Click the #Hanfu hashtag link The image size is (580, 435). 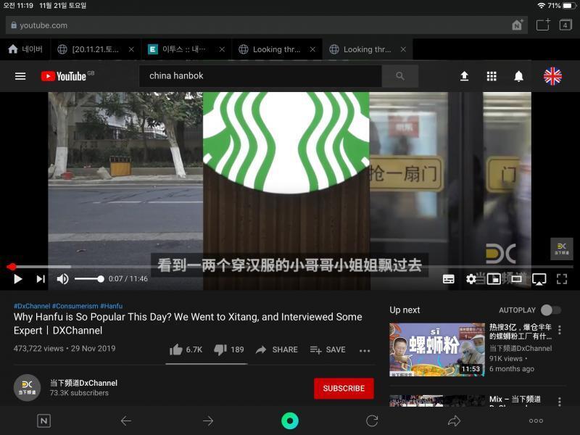click(112, 306)
